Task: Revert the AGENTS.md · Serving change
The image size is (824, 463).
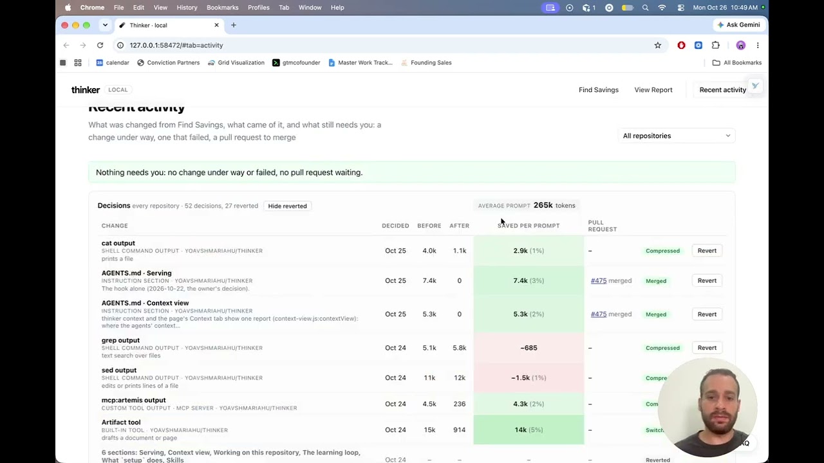Action: tap(707, 280)
